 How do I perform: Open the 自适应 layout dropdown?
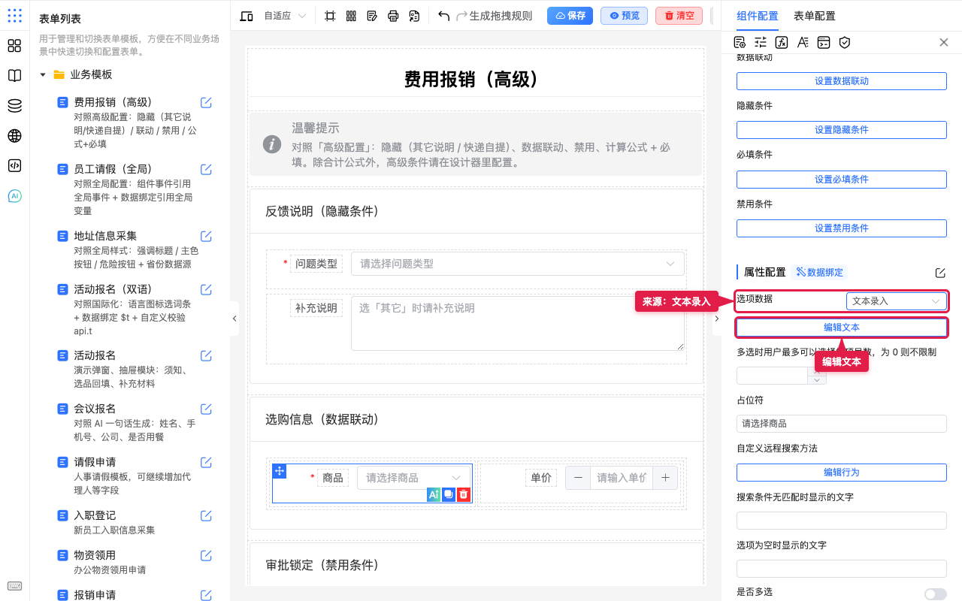(286, 16)
